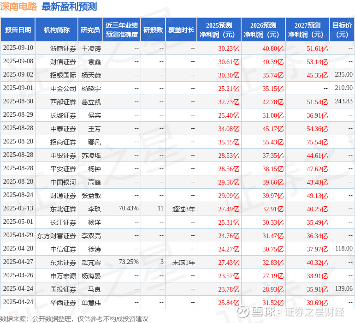Click accuracy value 73.25%
Image resolution: width=355 pixels, height=323 pixels.
tap(129, 262)
